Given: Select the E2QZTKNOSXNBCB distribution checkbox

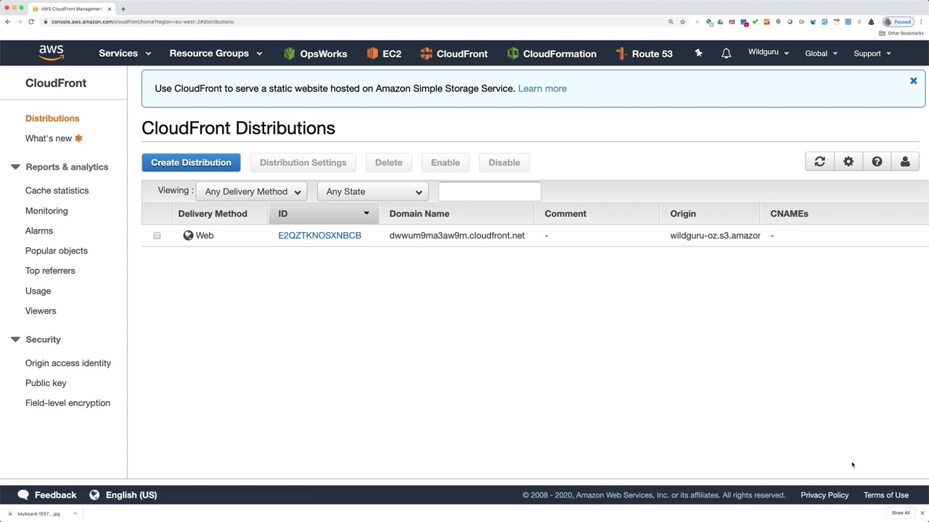Looking at the screenshot, I should pos(157,236).
